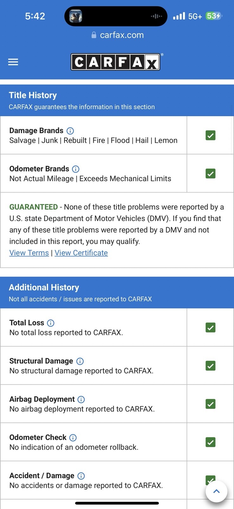Click the Airbag Deployment green checkmark

click(x=211, y=404)
